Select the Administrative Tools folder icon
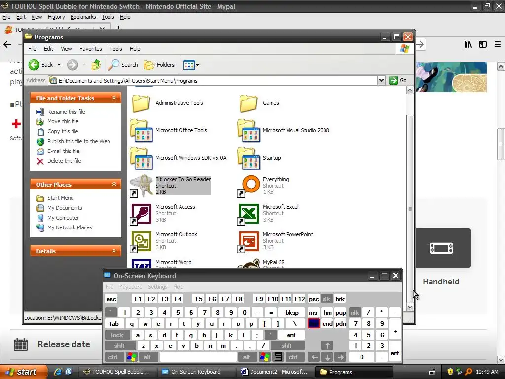Screen dimensions: 505x379 [141, 103]
